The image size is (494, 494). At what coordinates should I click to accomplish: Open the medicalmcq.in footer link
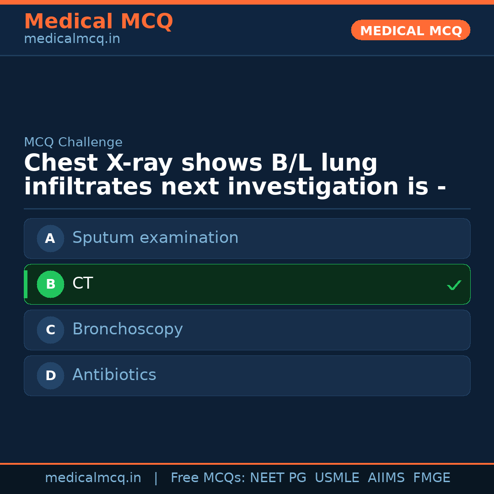coord(93,477)
